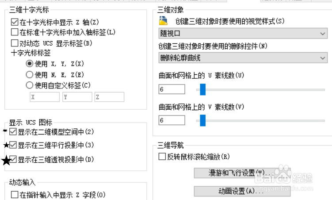Click the U 素线数 value field
The width and height of the screenshot is (332, 200).
point(172,89)
